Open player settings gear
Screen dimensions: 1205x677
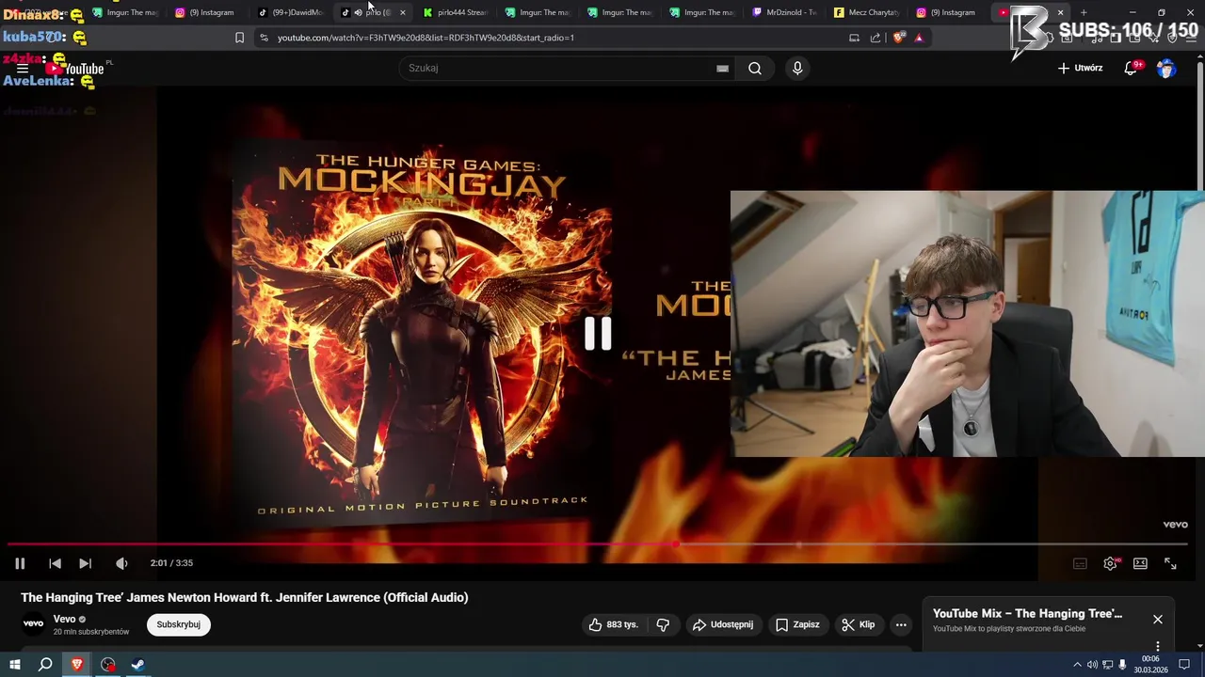click(x=1110, y=563)
